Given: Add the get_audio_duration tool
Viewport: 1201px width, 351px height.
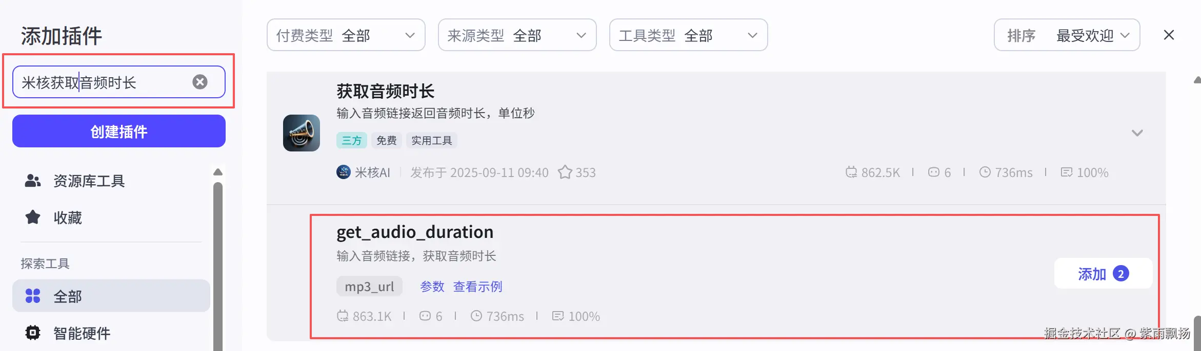Looking at the screenshot, I should (1103, 274).
